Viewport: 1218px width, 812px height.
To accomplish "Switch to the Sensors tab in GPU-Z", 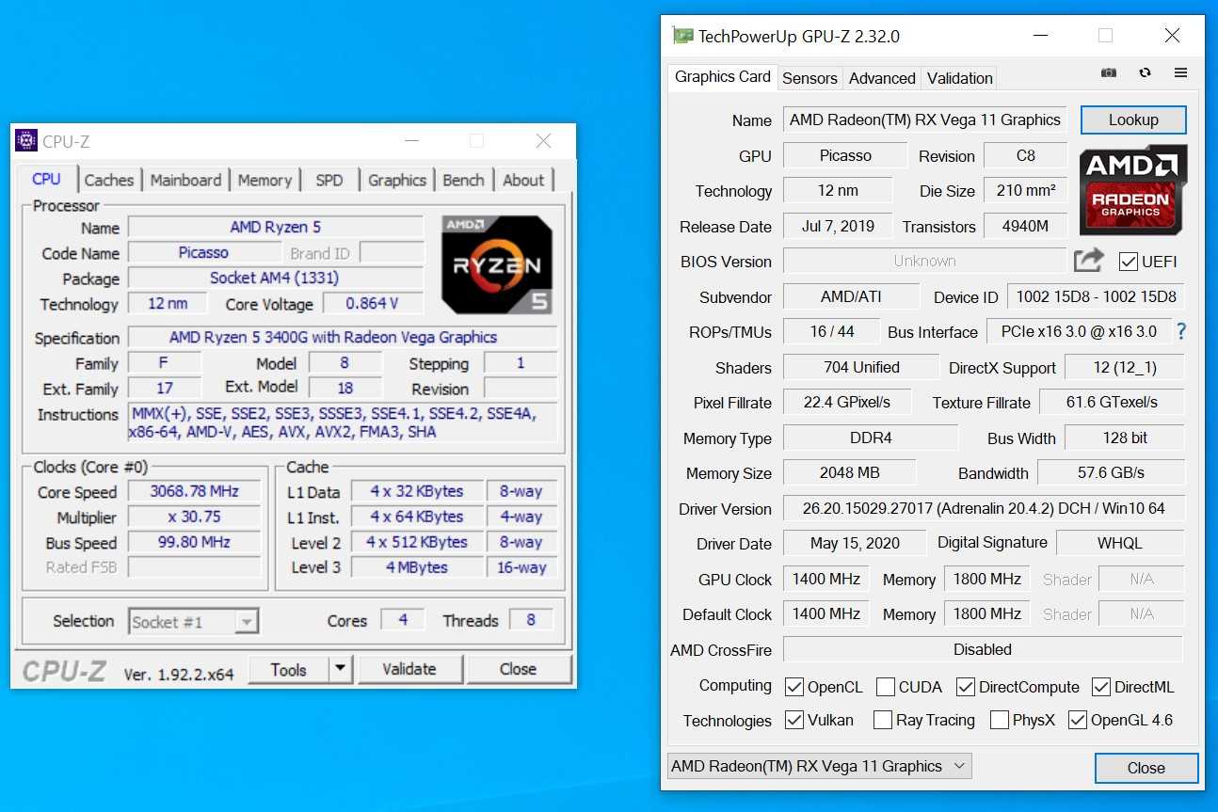I will (809, 78).
